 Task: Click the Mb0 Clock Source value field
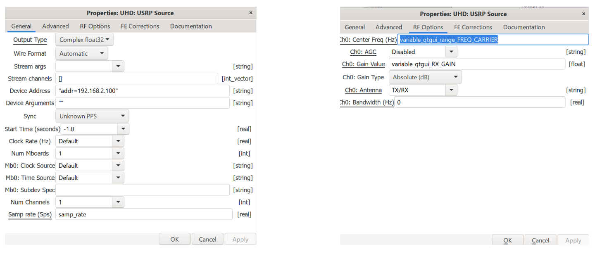(84, 165)
